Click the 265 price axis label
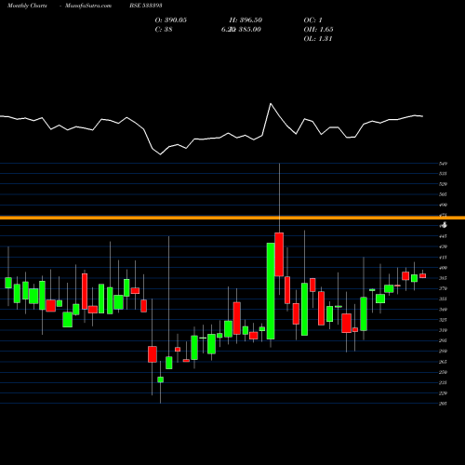465x465 pixels. pos(443,362)
